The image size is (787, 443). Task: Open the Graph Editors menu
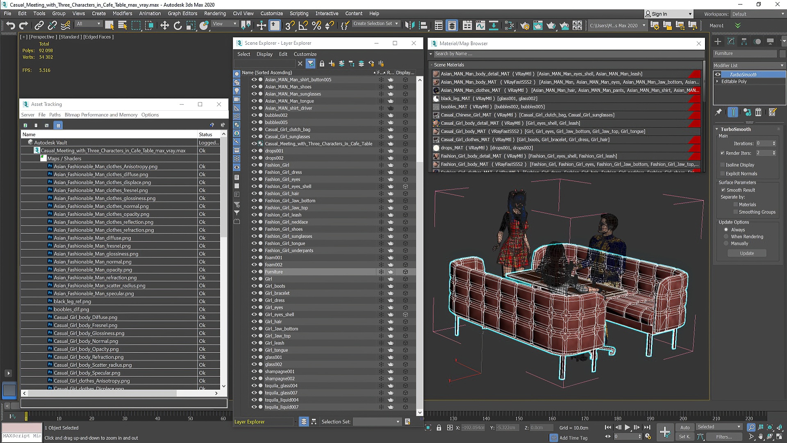pyautogui.click(x=182, y=14)
